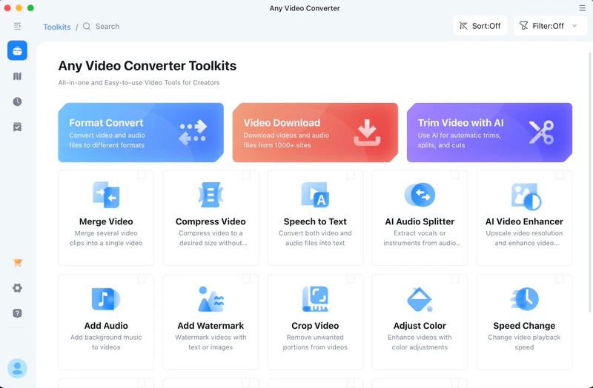593x388 pixels.
Task: Collapse the left sidebar with the menu icon
Action: click(17, 26)
